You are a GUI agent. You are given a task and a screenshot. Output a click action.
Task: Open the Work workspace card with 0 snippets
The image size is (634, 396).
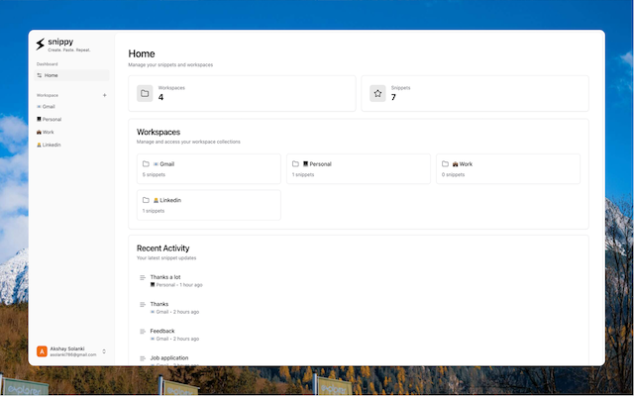pos(508,169)
